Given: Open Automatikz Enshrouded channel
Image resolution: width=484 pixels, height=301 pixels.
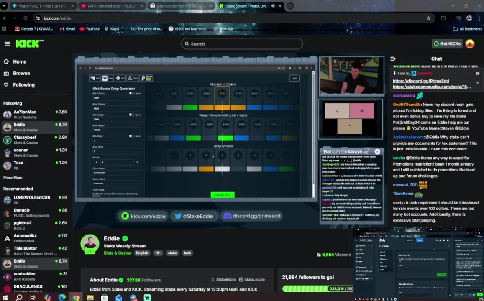Looking at the screenshot, I should [x=35, y=238].
